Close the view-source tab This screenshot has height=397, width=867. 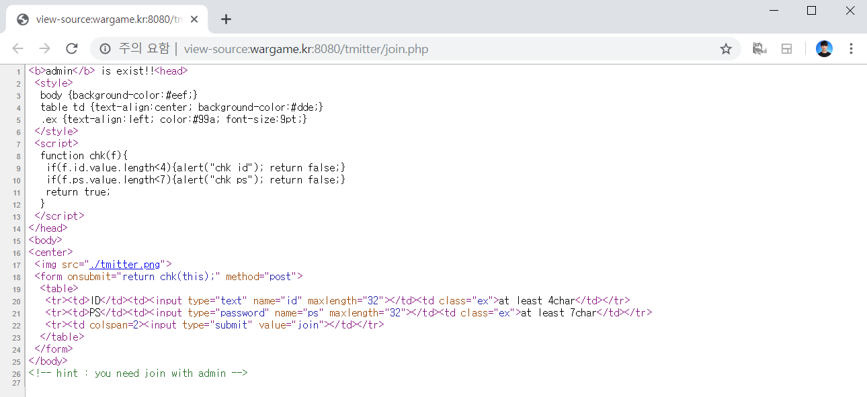tap(194, 19)
